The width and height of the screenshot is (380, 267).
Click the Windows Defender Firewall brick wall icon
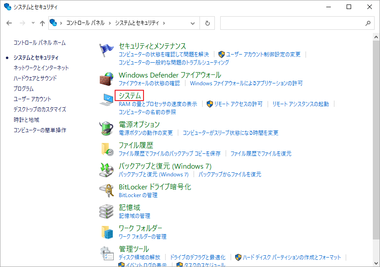(x=107, y=79)
